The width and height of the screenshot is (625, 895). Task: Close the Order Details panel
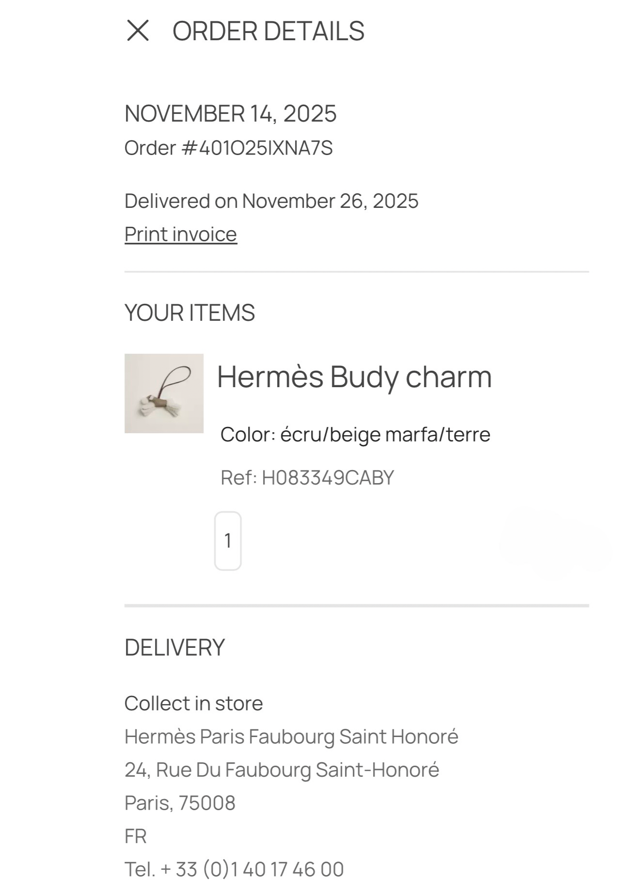coord(138,31)
